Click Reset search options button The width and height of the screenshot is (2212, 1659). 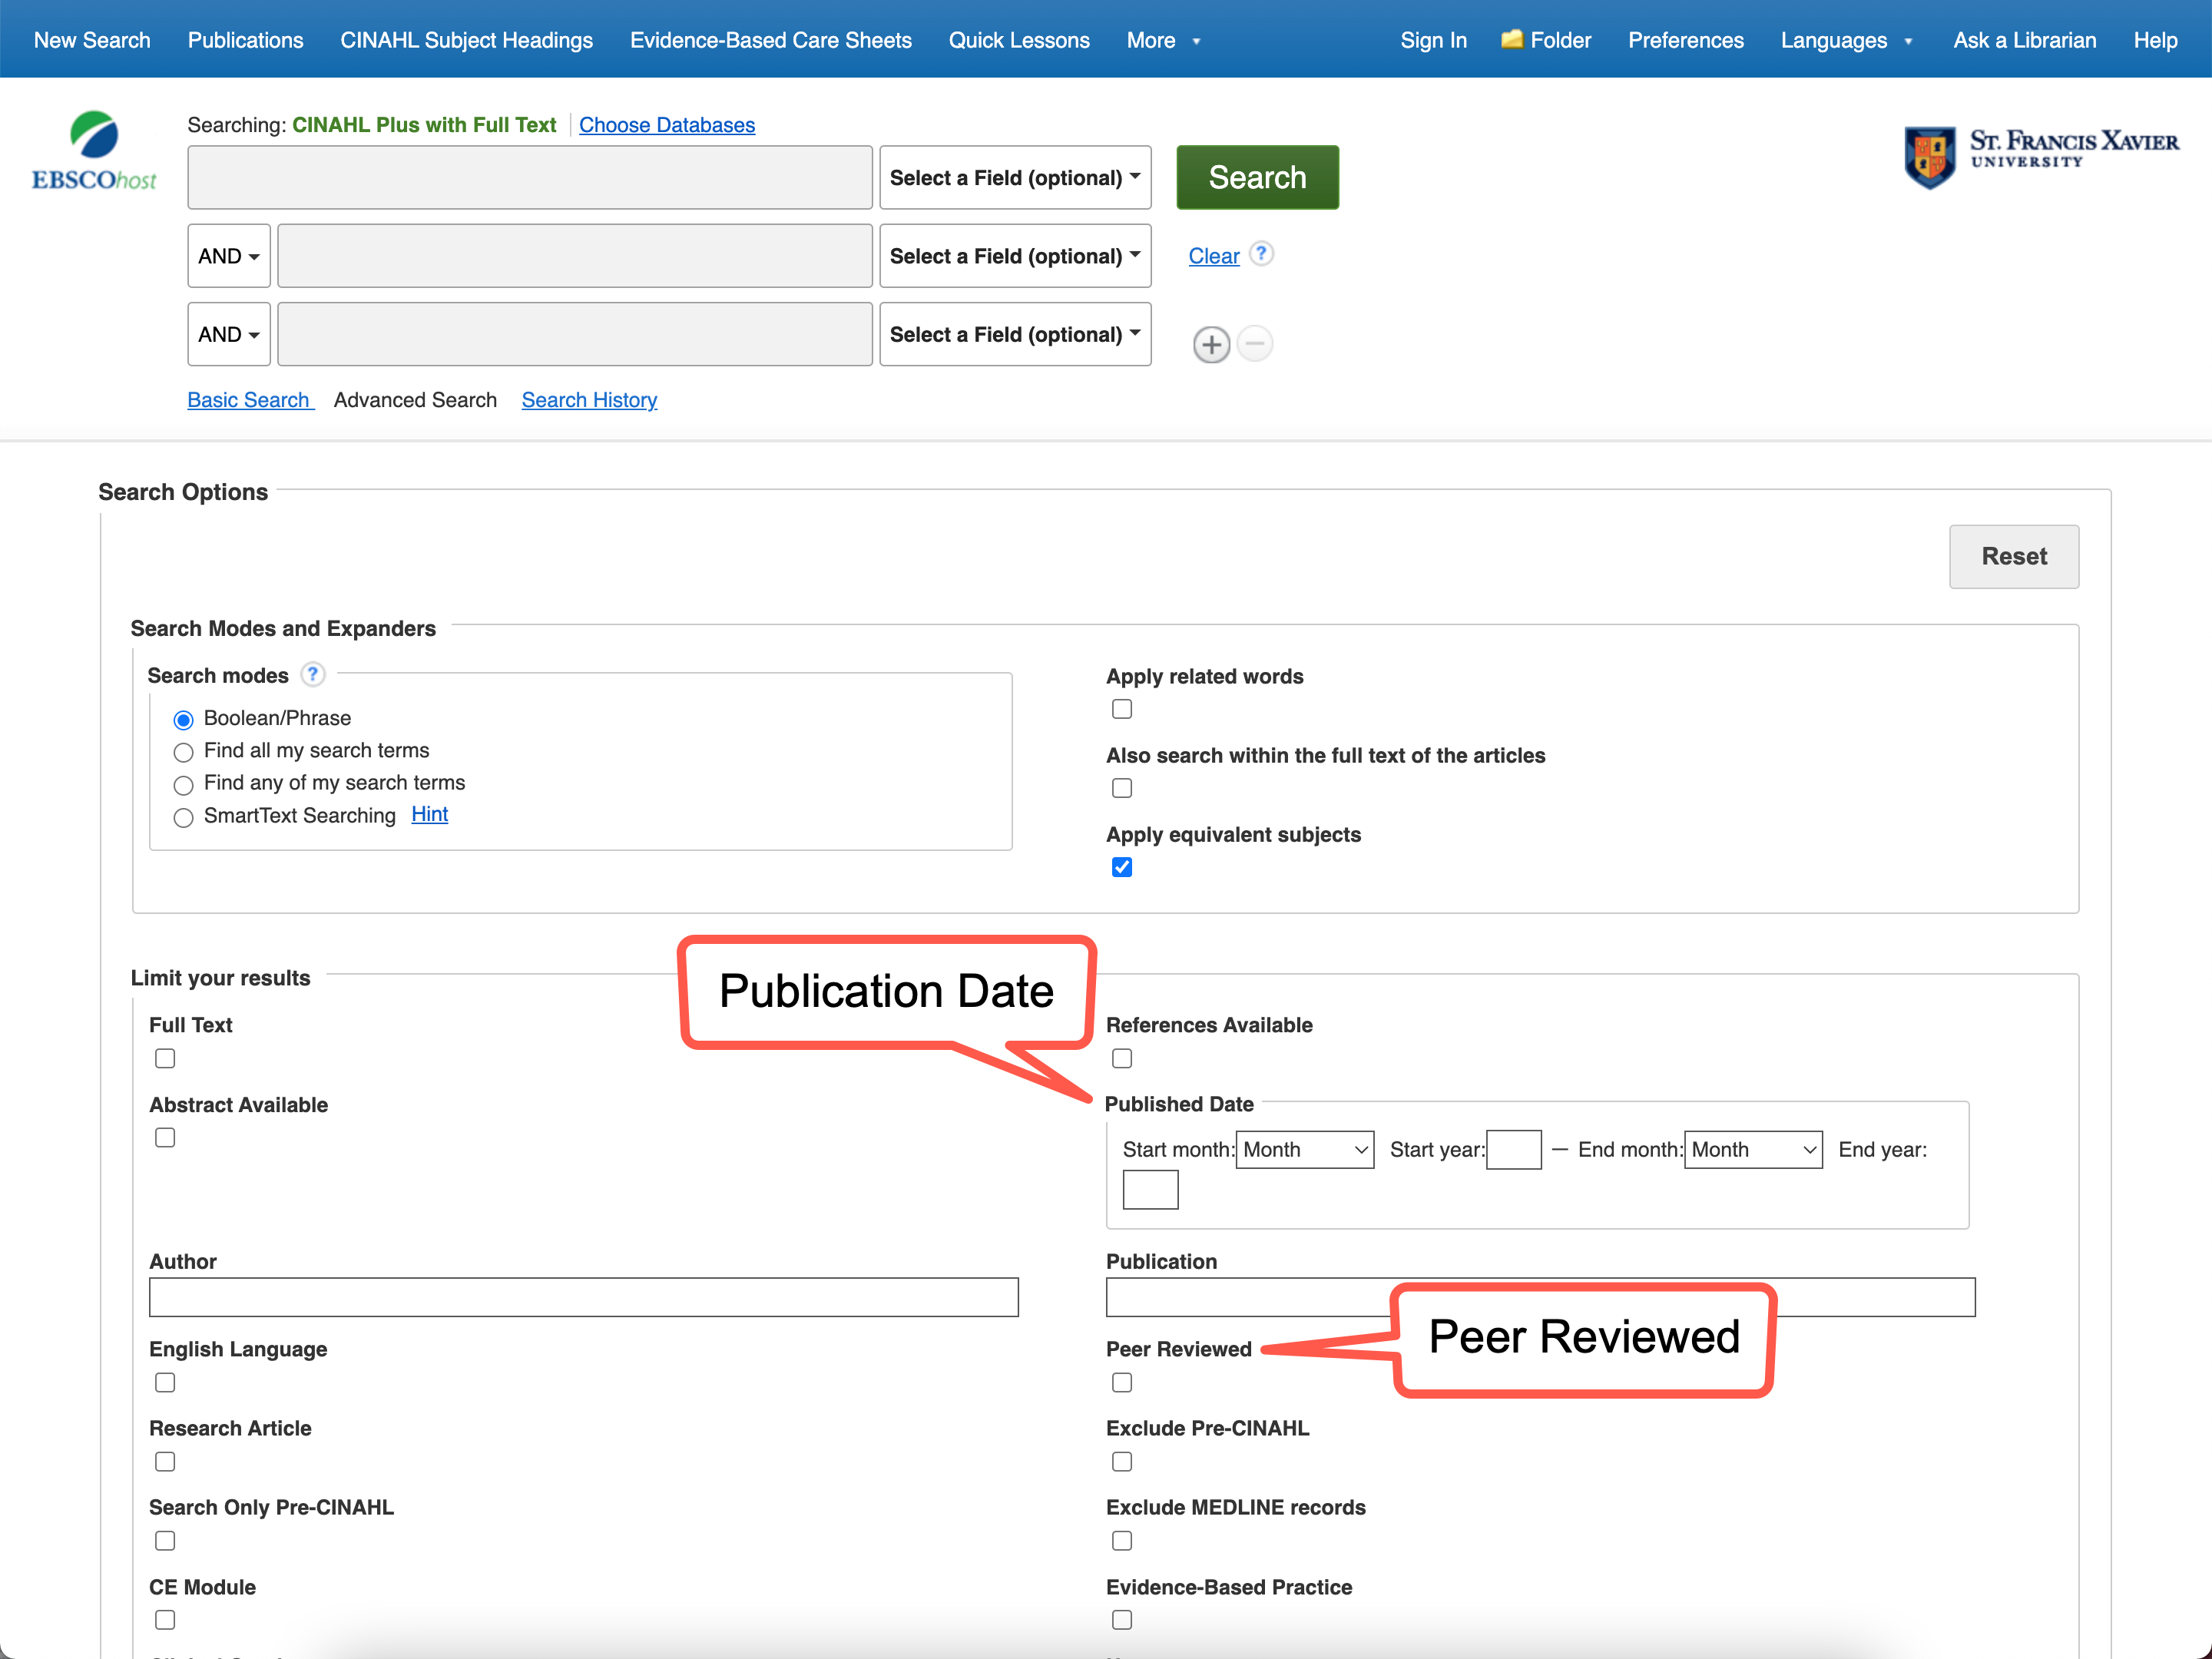coord(2014,556)
